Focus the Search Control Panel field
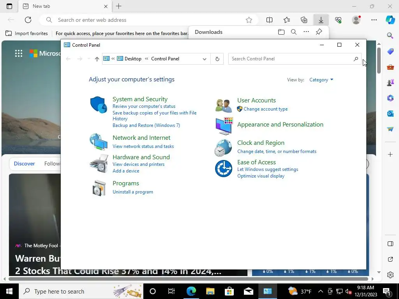Screen dimensions: 399x299 295,59
